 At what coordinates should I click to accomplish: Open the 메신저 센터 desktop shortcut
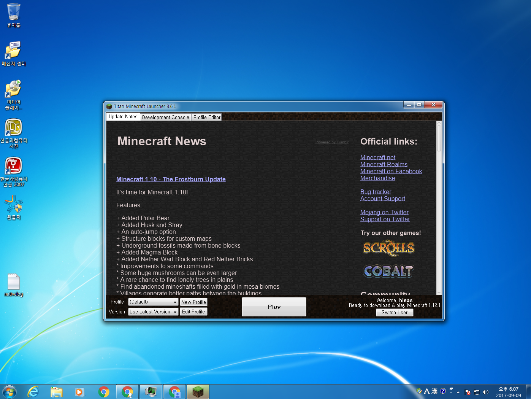coord(13,54)
